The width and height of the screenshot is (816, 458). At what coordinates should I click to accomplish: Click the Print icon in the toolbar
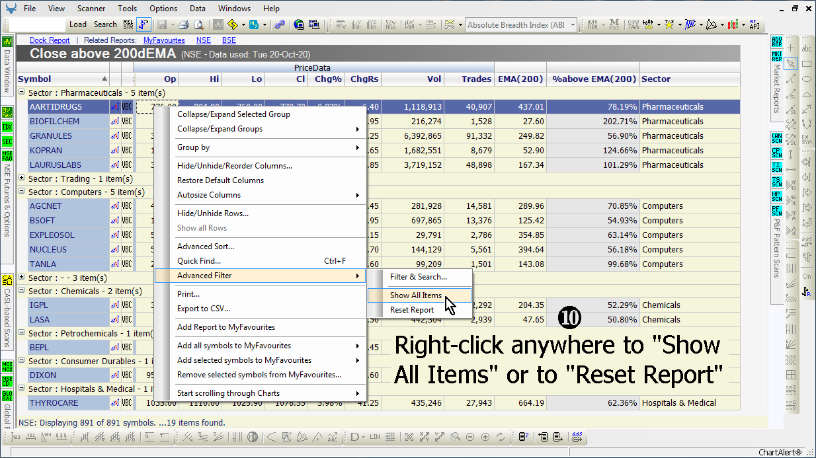[183, 24]
